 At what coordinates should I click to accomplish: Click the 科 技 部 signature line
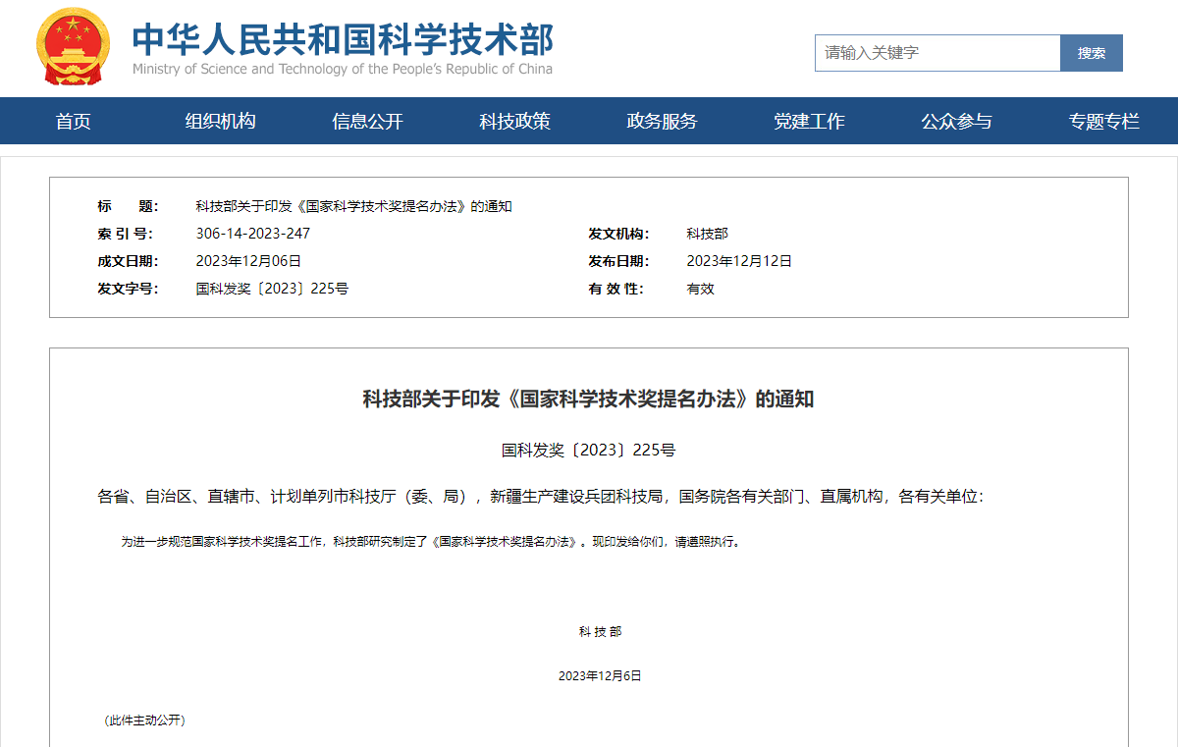click(x=600, y=632)
